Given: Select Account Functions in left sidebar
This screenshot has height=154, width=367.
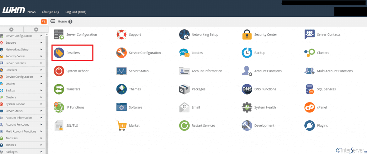Looking at the screenshot, I should pyautogui.click(x=17, y=125).
